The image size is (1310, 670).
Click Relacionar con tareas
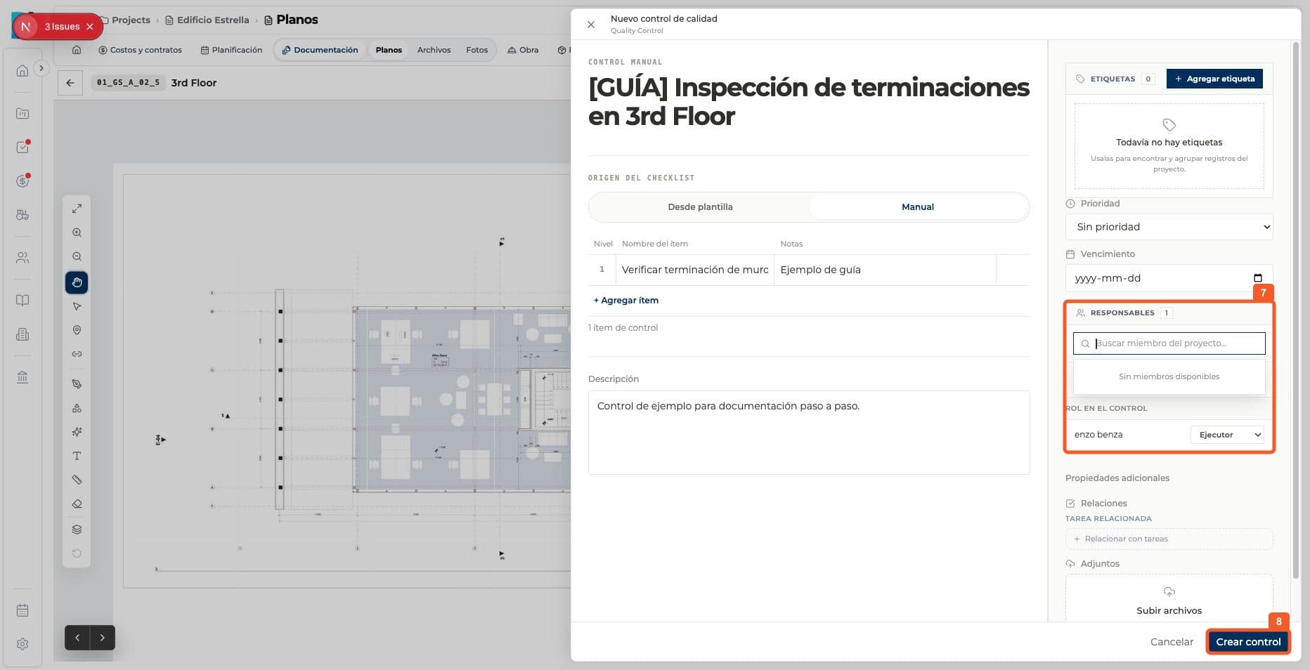(x=1169, y=539)
